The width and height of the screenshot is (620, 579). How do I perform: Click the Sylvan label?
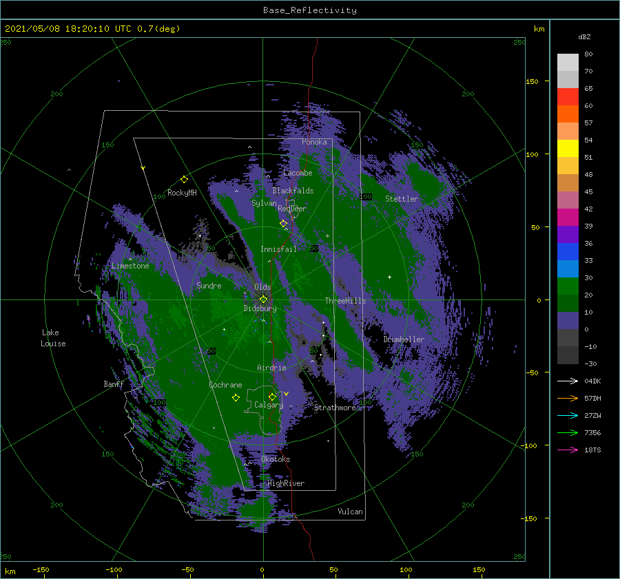pos(264,203)
